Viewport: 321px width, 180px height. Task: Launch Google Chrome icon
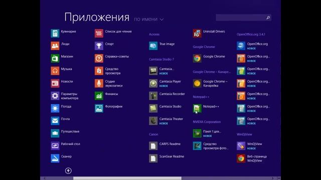click(197, 58)
